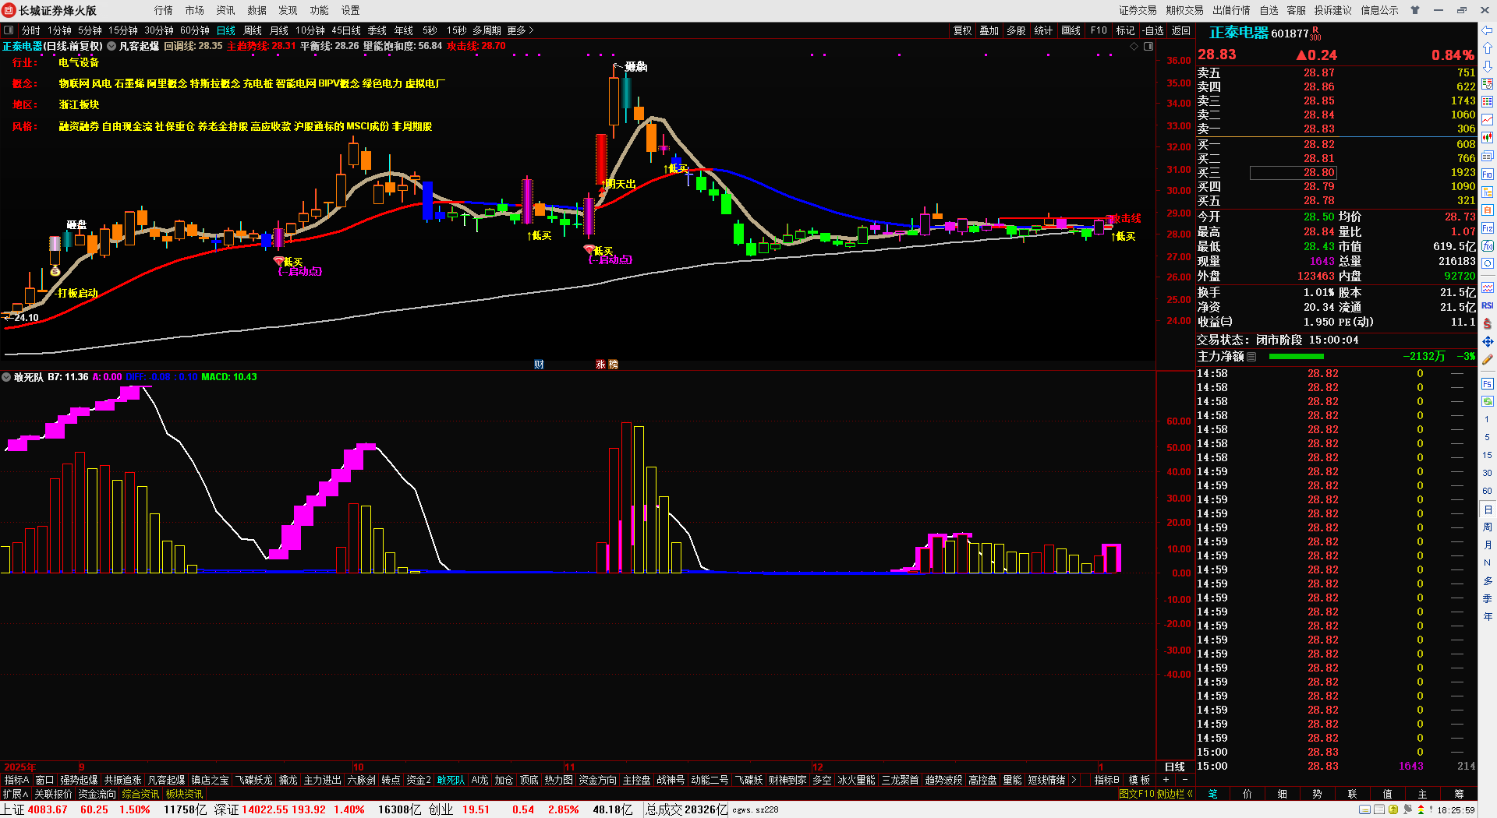Select the 笔 tick detail tab

[x=1213, y=794]
